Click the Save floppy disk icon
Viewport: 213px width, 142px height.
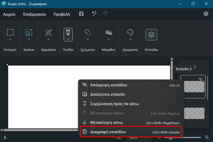(81, 14)
